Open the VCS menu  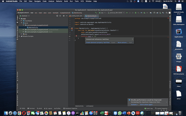click(x=82, y=1)
